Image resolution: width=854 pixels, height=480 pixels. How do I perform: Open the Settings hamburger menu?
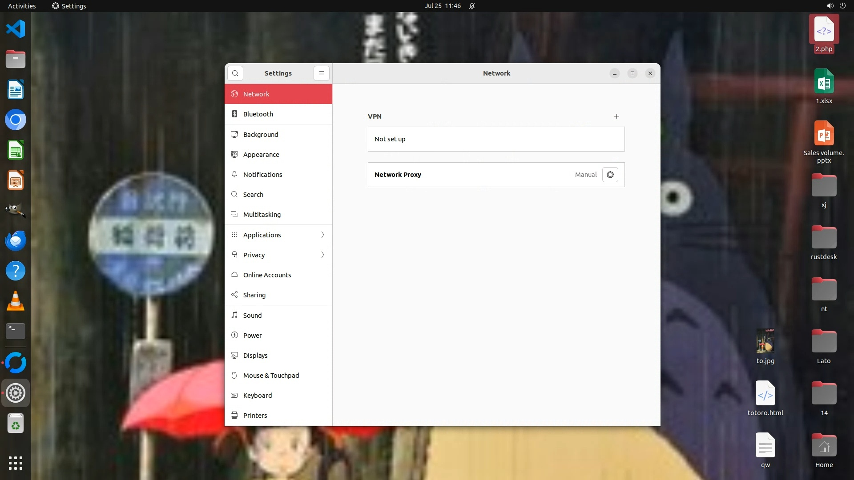(x=322, y=73)
